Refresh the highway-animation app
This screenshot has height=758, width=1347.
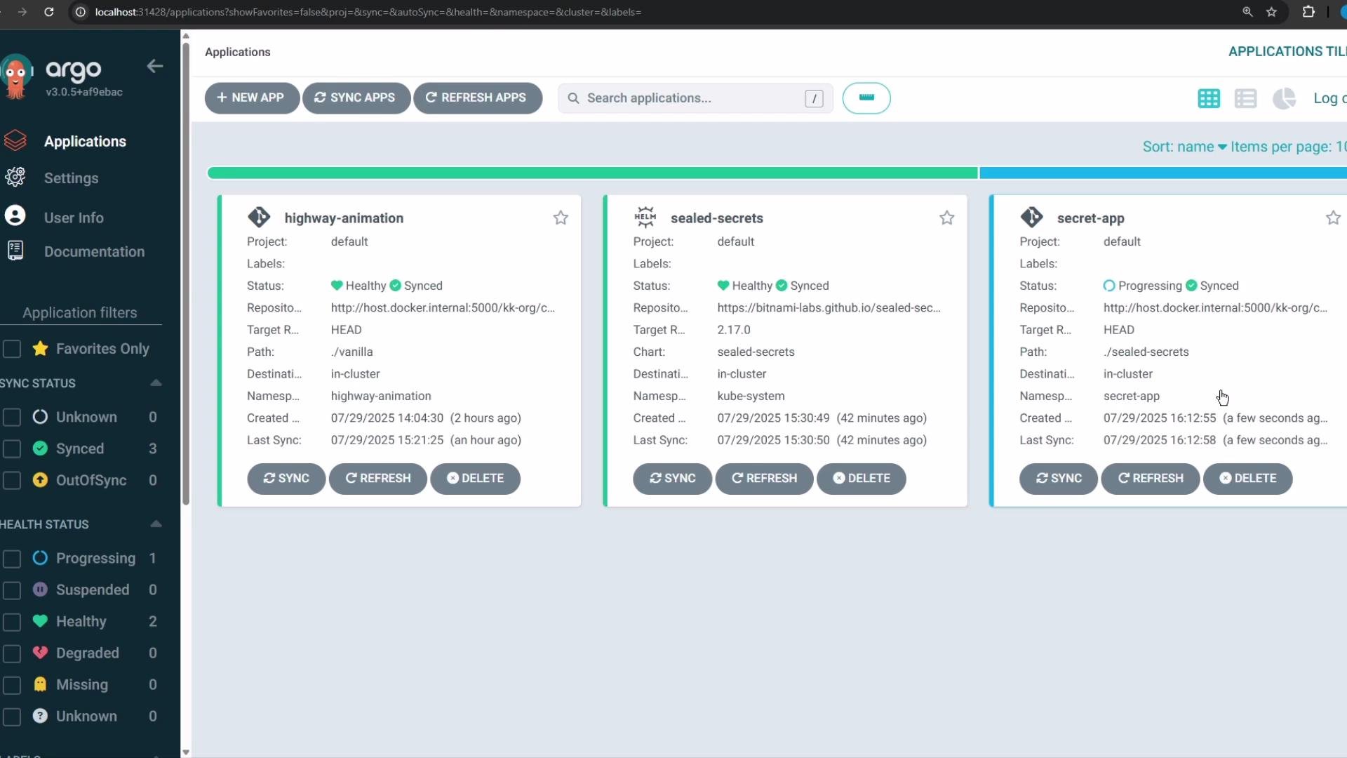click(378, 479)
